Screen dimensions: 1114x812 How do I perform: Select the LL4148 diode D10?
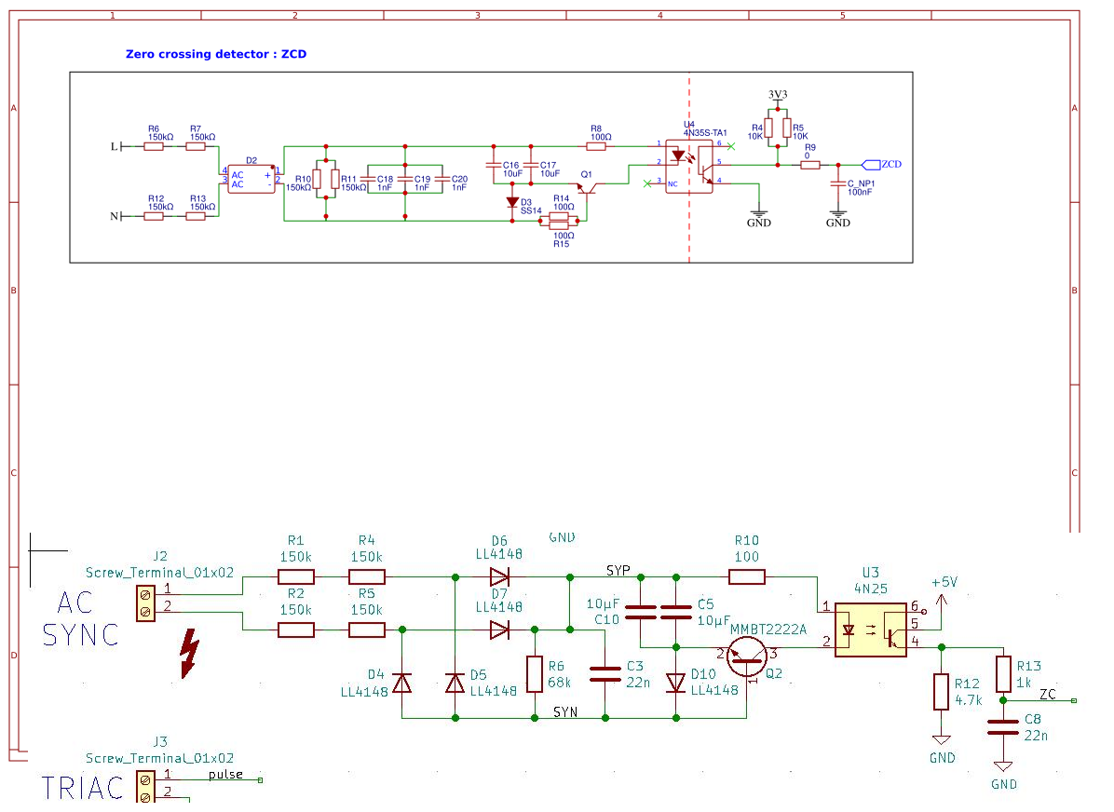pyautogui.click(x=674, y=683)
